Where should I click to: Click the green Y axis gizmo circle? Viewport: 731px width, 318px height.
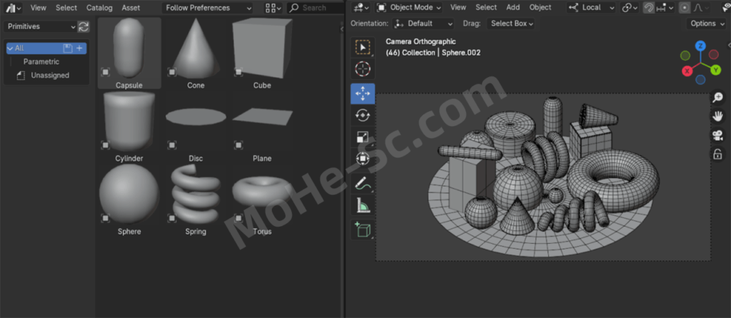tap(715, 70)
